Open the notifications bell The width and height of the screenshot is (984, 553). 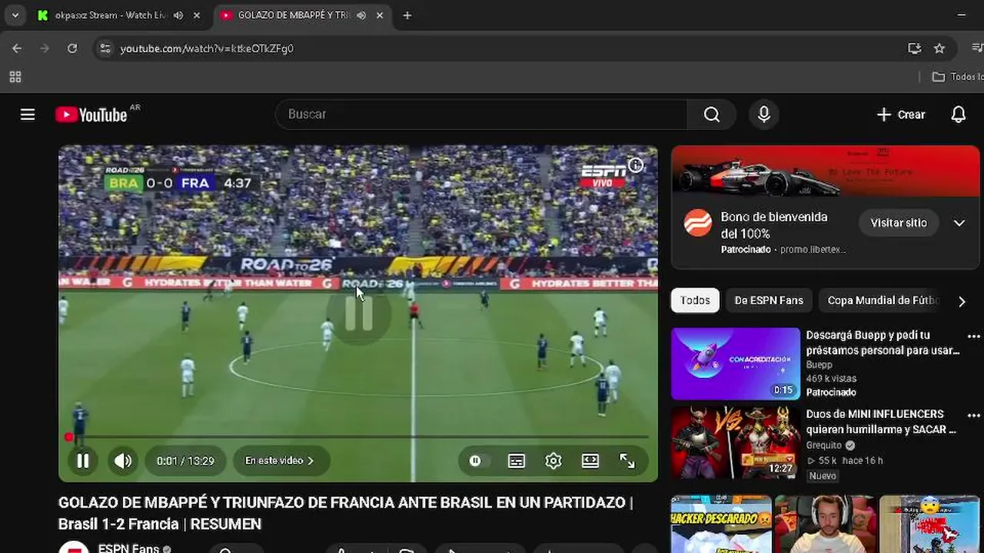[959, 114]
